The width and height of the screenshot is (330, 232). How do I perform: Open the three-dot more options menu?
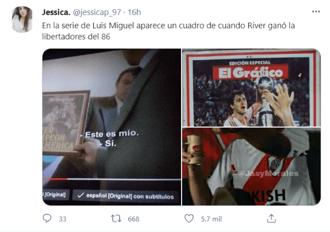pos(316,12)
